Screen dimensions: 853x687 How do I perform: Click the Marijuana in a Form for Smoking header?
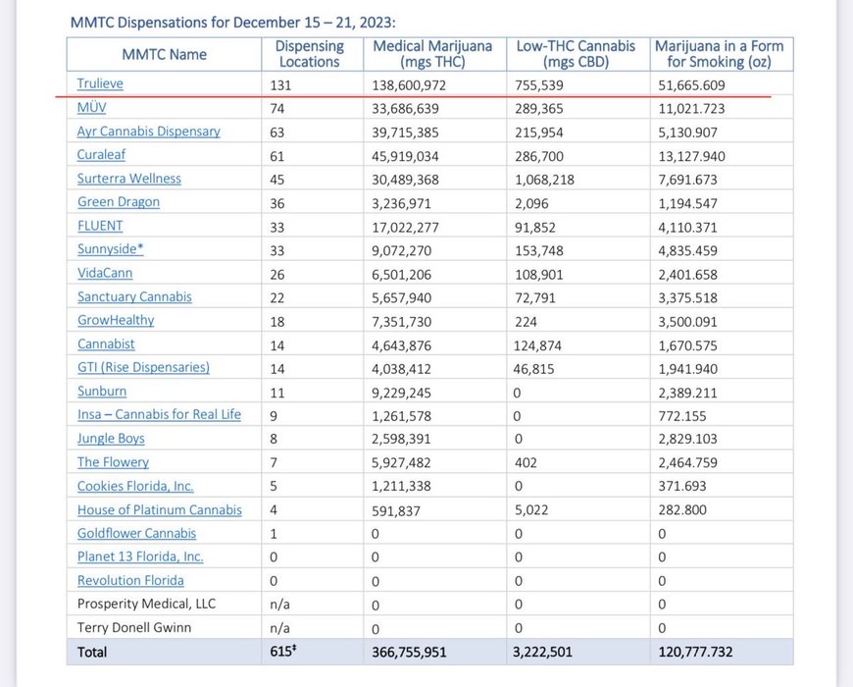(x=720, y=54)
